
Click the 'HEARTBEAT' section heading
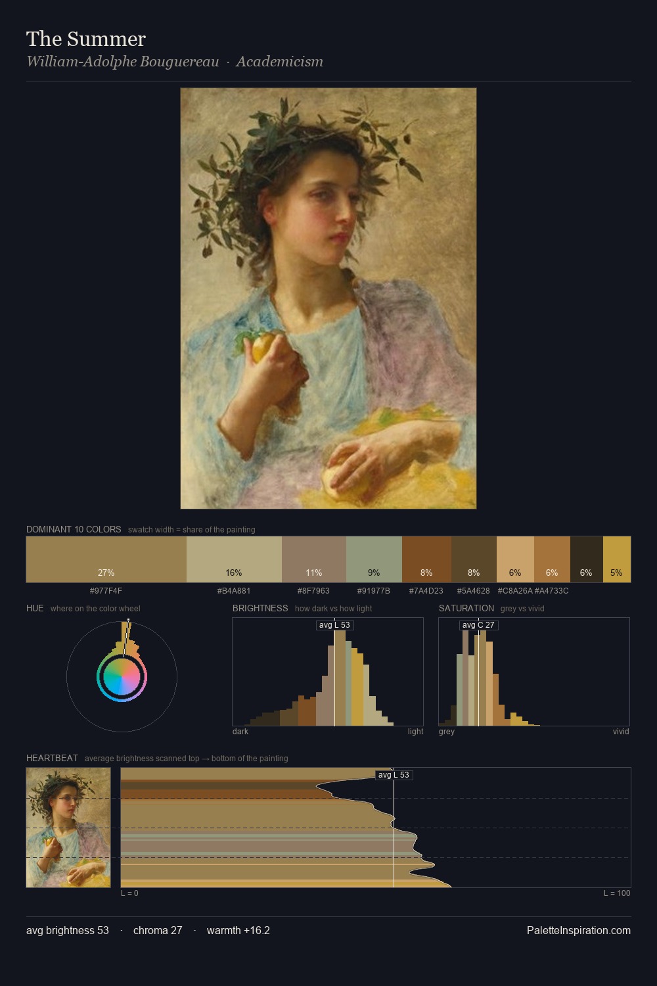pyautogui.click(x=52, y=758)
